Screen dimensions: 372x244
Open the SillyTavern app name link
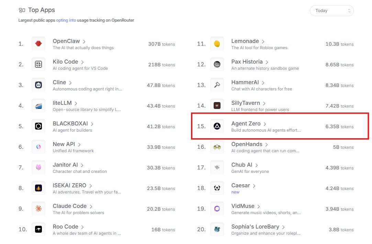point(246,103)
